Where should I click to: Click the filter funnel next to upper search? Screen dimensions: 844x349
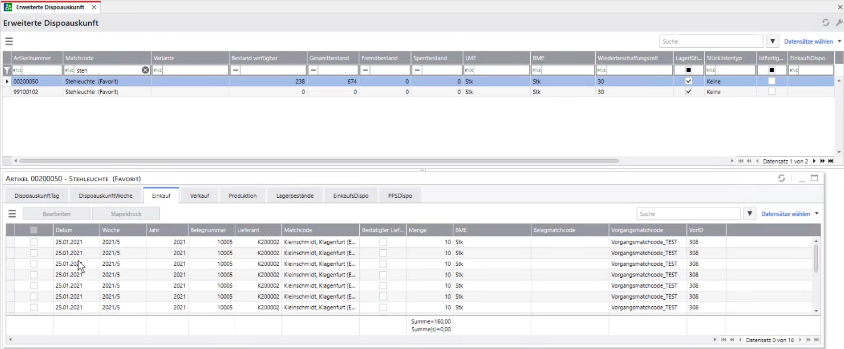pyautogui.click(x=772, y=41)
